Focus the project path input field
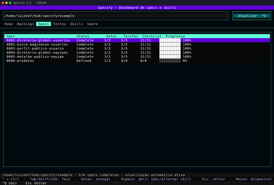 (x=116, y=16)
